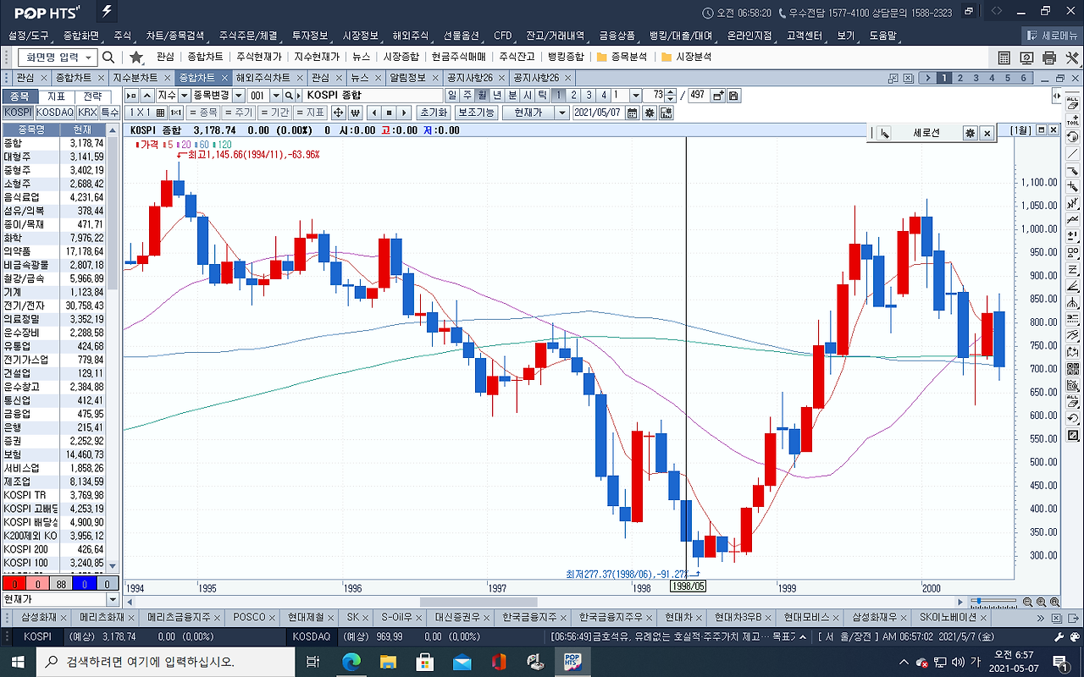Click the 2021/05/07 date input field
Image resolution: width=1084 pixels, height=677 pixels.
coord(598,113)
